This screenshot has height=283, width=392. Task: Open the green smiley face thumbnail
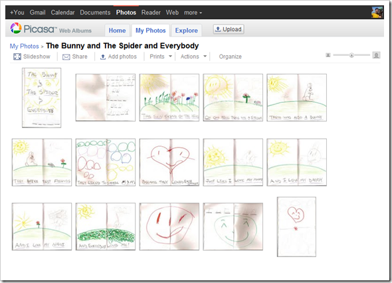[x=233, y=227]
